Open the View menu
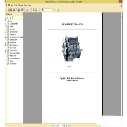 (x=12, y=5)
